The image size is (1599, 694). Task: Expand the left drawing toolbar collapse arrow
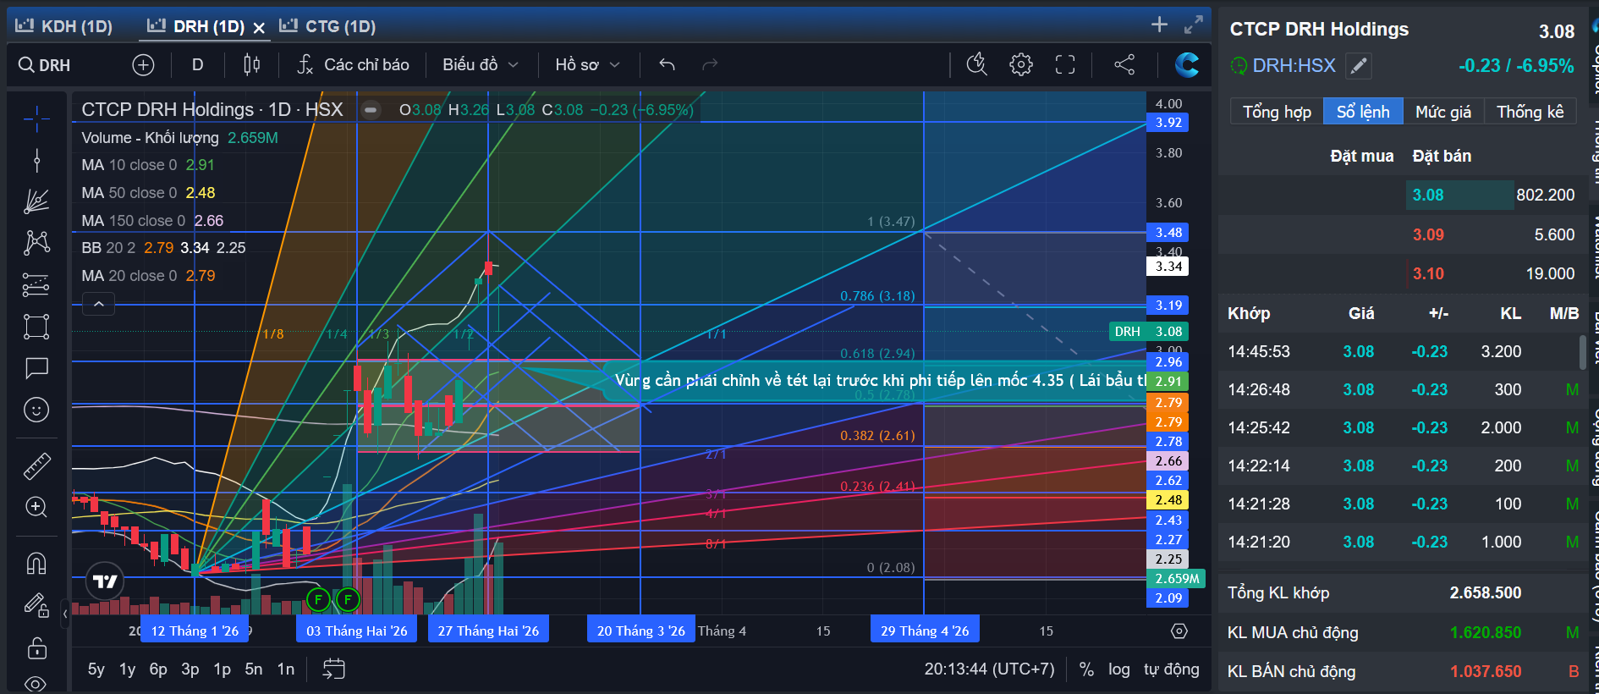coord(65,613)
